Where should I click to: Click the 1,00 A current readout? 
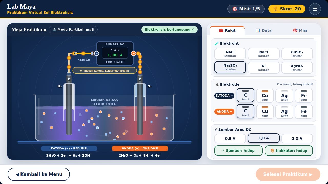115,55
